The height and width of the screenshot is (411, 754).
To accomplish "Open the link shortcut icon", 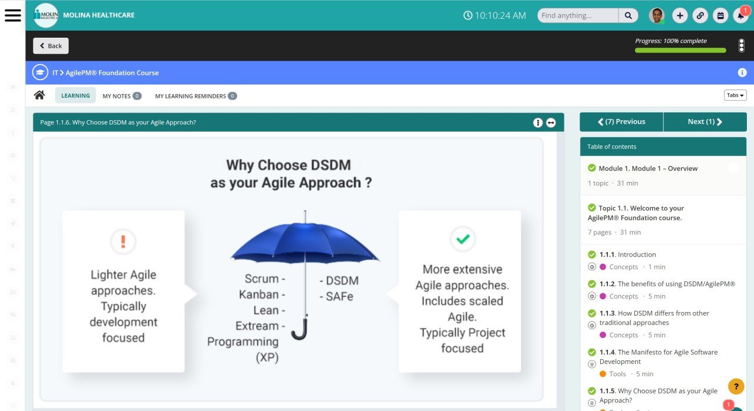I will pyautogui.click(x=700, y=16).
